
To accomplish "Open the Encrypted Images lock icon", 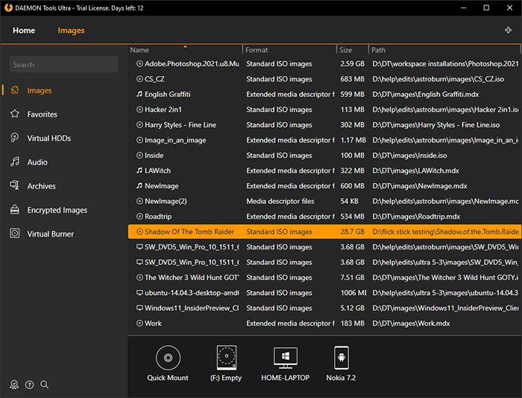I will 15,210.
